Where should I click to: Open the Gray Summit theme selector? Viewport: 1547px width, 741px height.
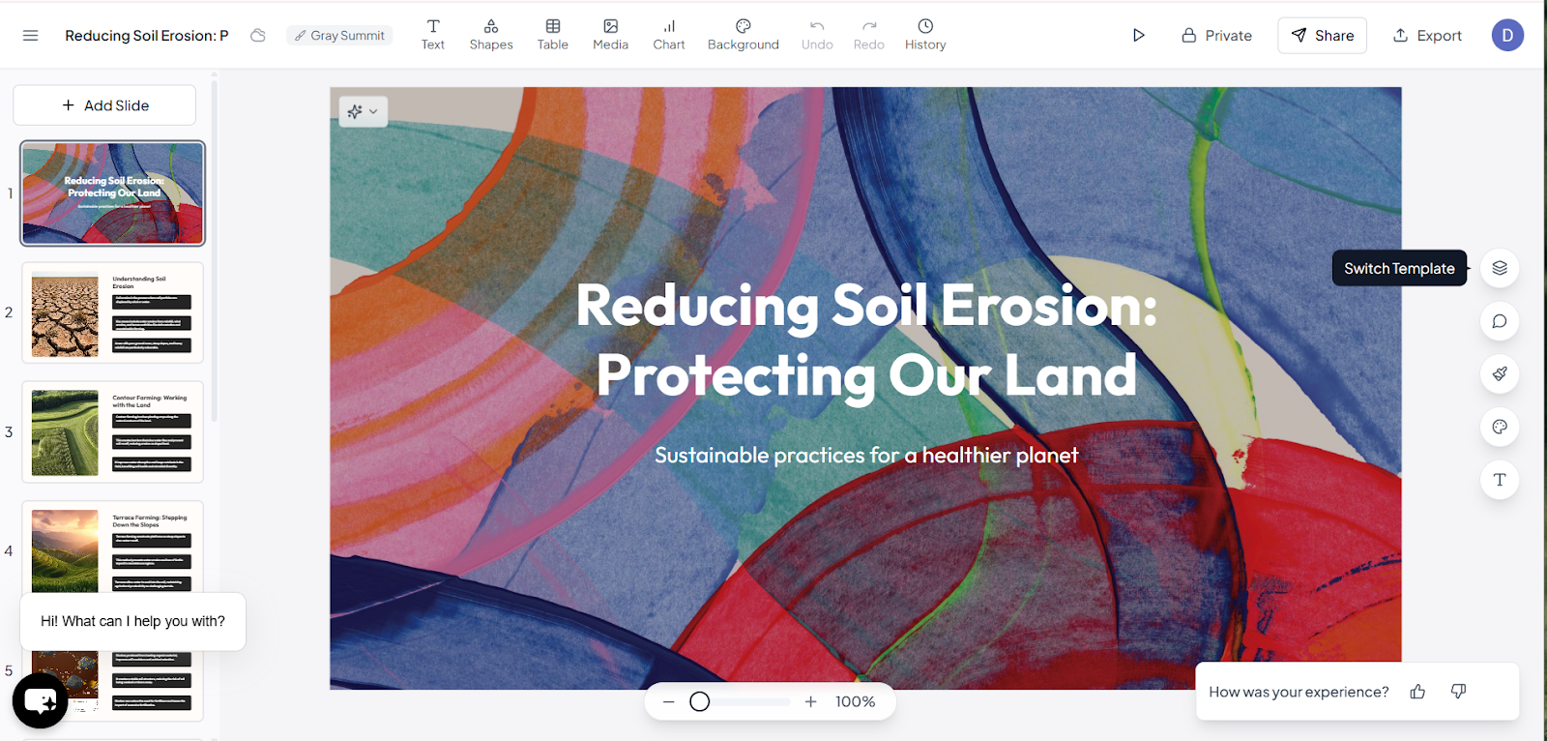(x=339, y=36)
